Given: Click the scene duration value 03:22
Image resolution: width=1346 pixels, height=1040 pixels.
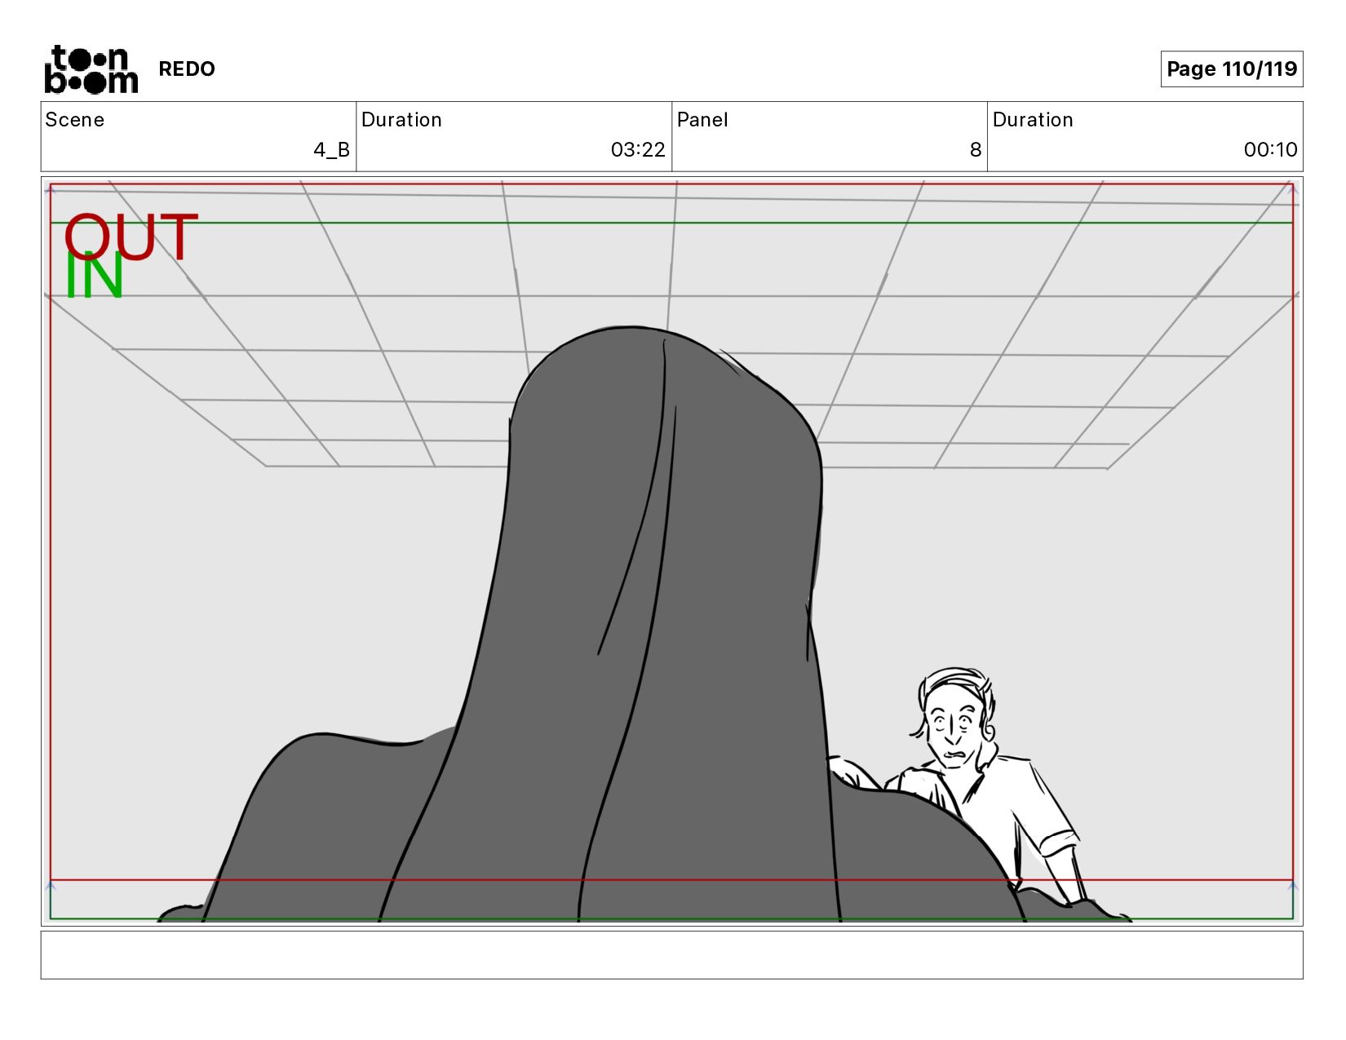Looking at the screenshot, I should pos(638,150).
